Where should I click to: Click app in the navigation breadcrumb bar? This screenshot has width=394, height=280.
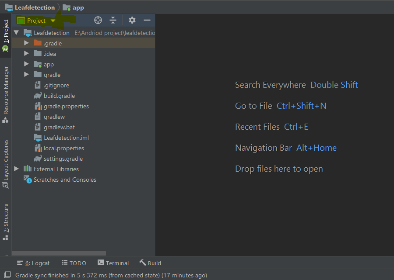pyautogui.click(x=77, y=7)
